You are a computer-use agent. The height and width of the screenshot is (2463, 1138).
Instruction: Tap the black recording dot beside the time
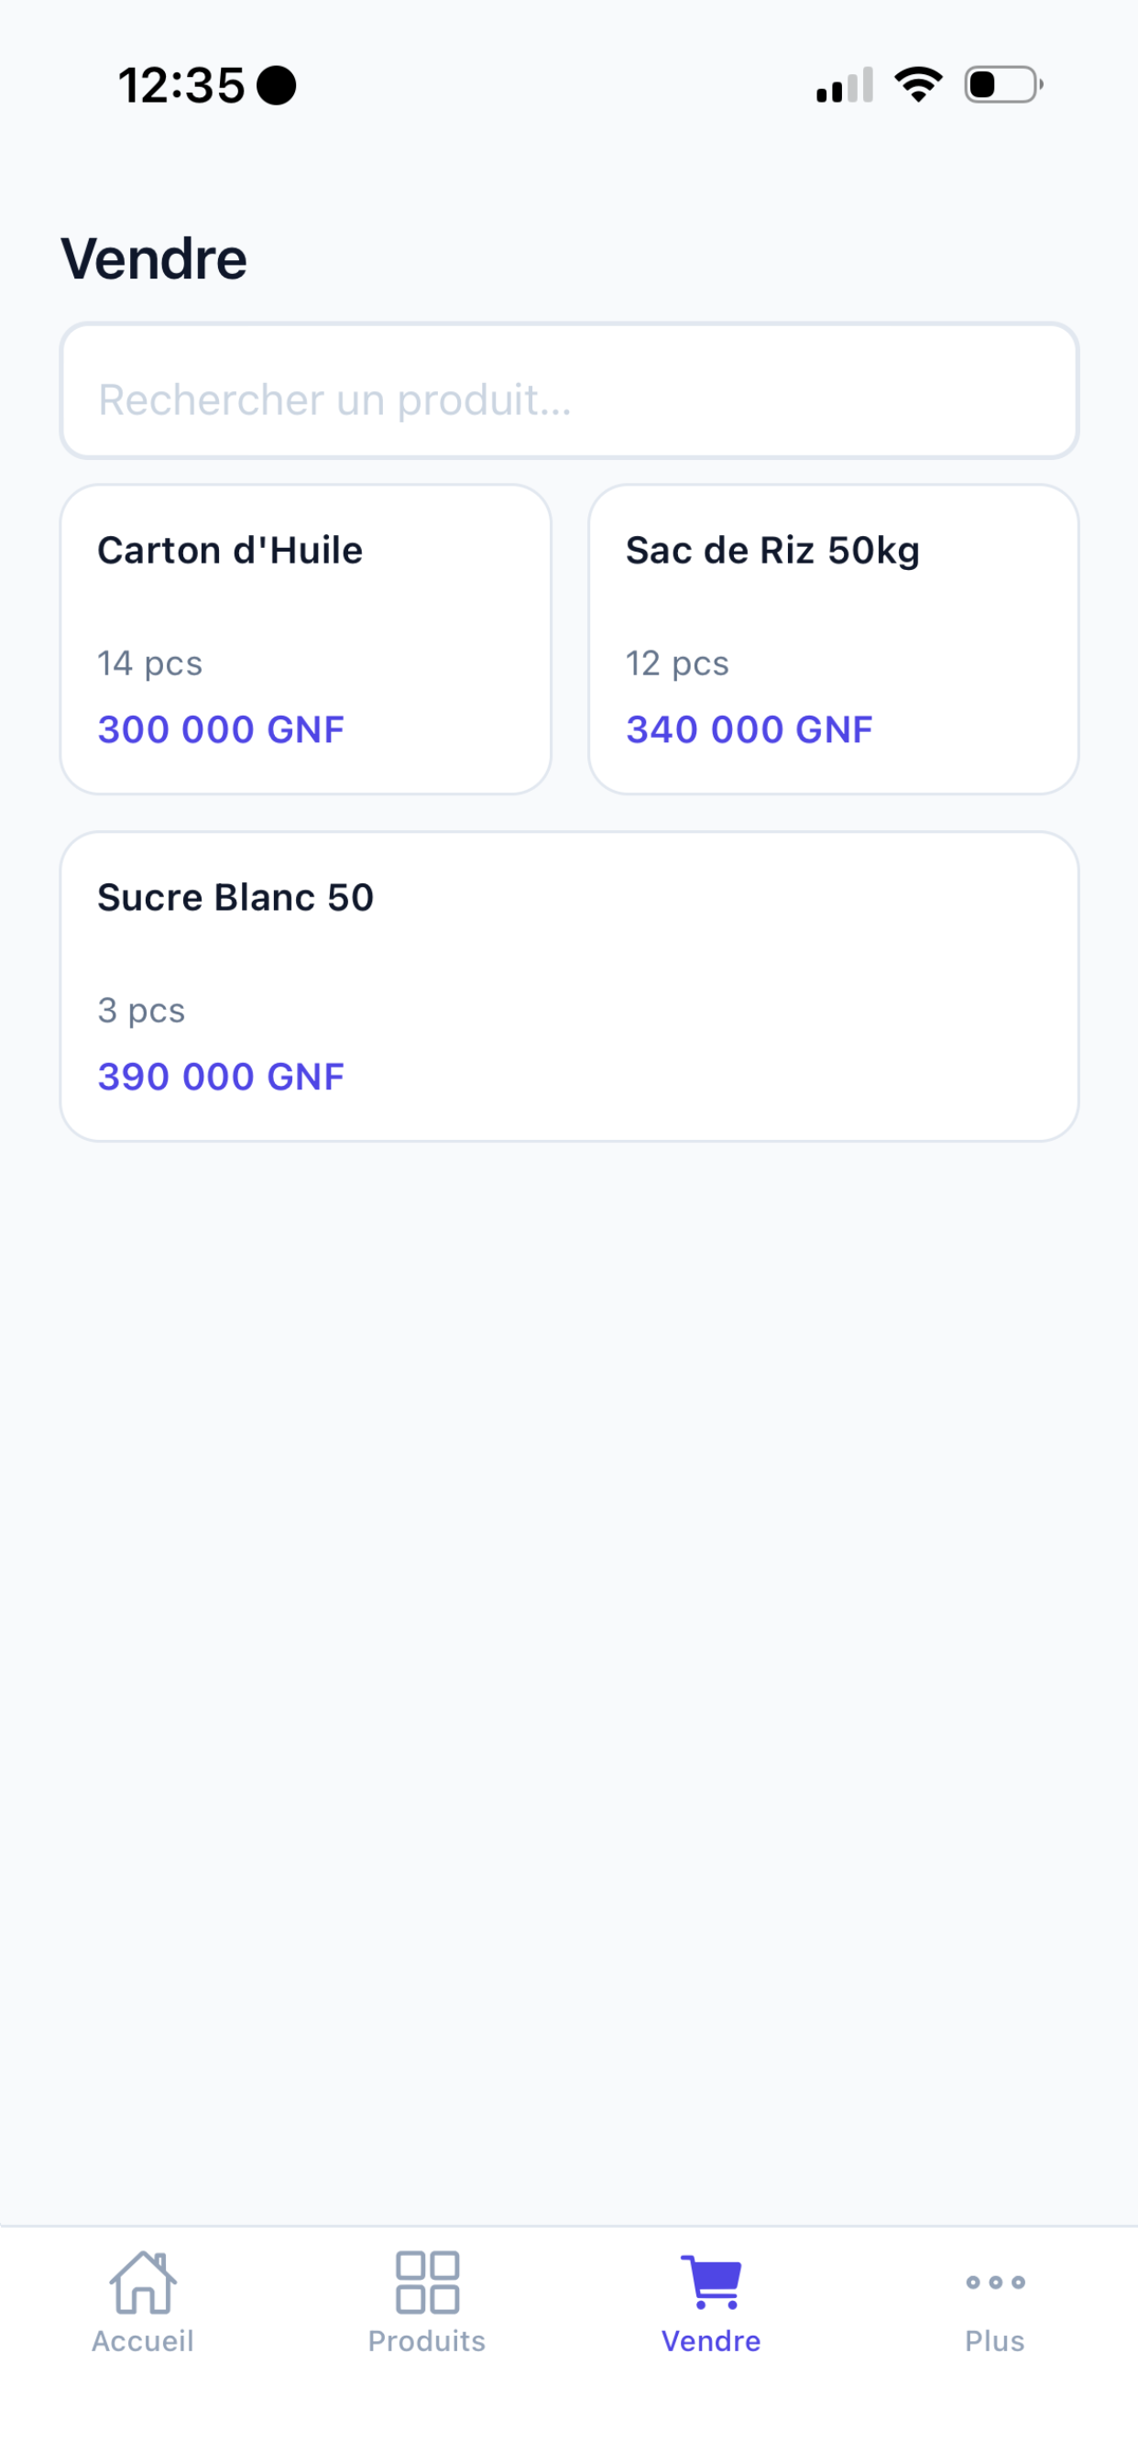pos(277,85)
